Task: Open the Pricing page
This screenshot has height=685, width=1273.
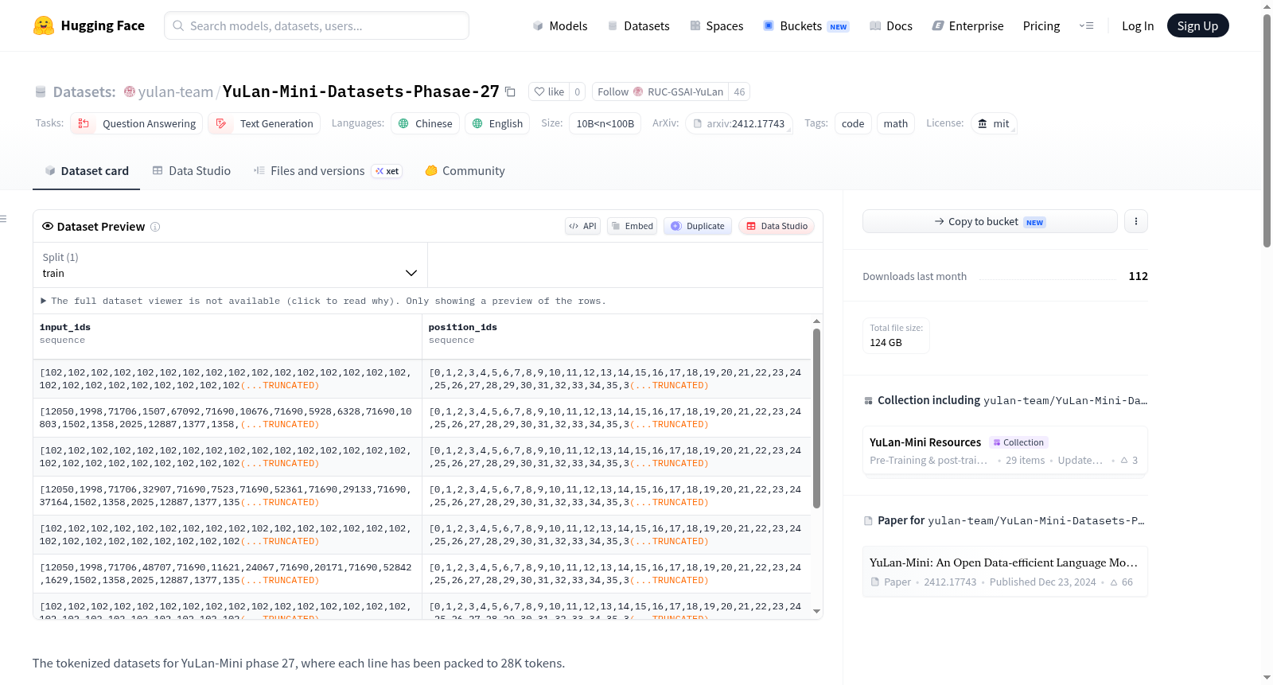Action: 1041,25
